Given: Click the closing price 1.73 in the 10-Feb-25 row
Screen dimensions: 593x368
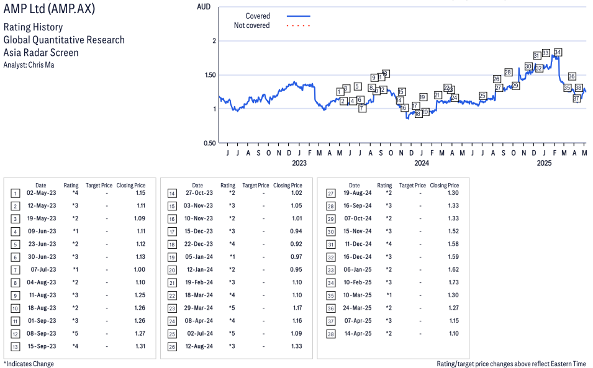Looking at the screenshot, I should (x=453, y=282).
